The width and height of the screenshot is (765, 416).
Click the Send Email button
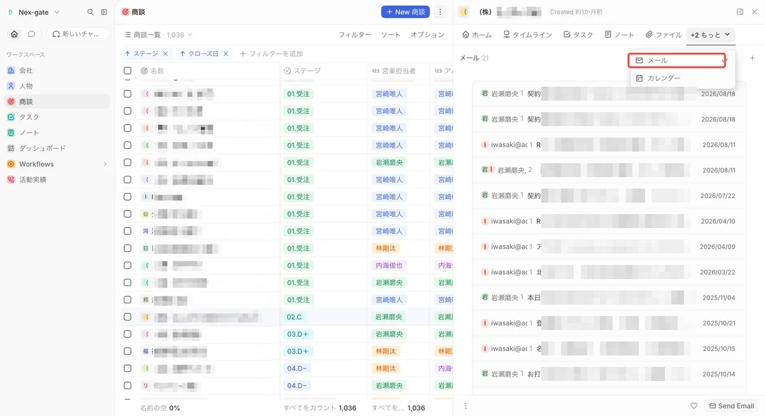click(x=732, y=406)
